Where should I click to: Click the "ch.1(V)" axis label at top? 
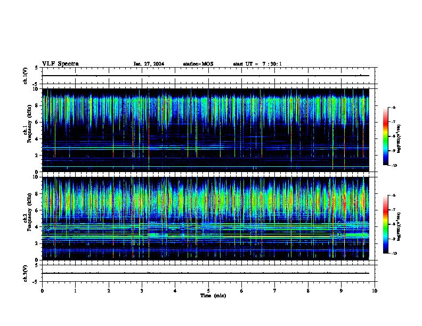(26, 76)
